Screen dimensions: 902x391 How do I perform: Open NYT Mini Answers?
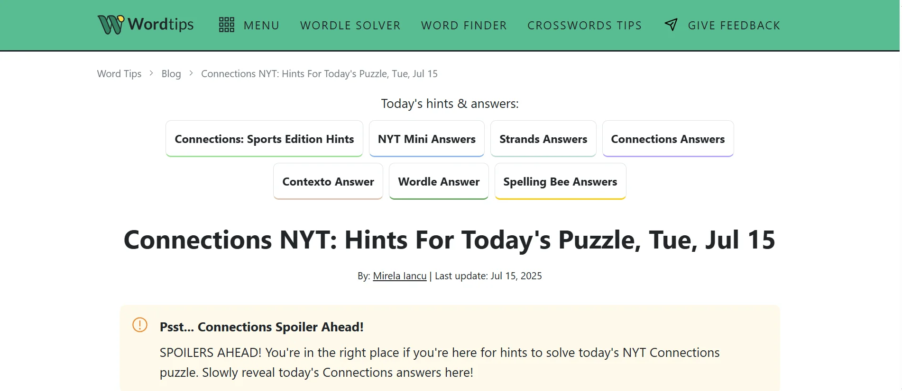tap(426, 139)
